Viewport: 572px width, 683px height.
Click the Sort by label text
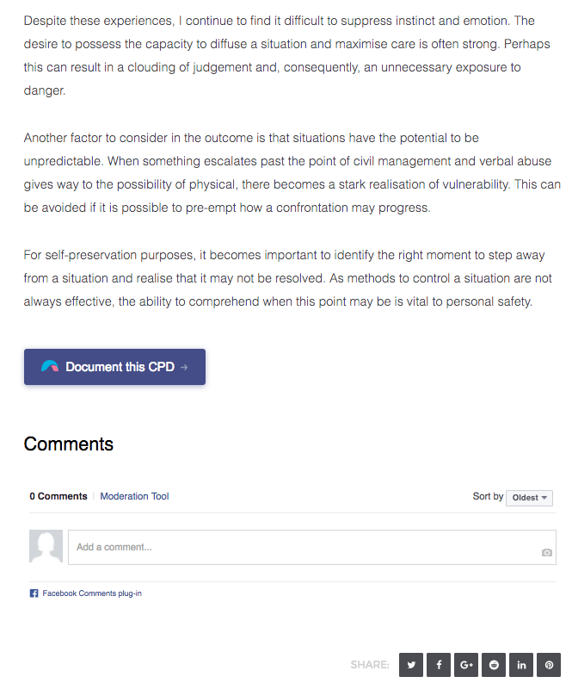(x=488, y=496)
